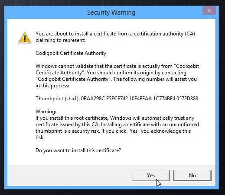Click the word risk on the last warning line
Viewport: 225px width, 195px height.
click(39, 137)
